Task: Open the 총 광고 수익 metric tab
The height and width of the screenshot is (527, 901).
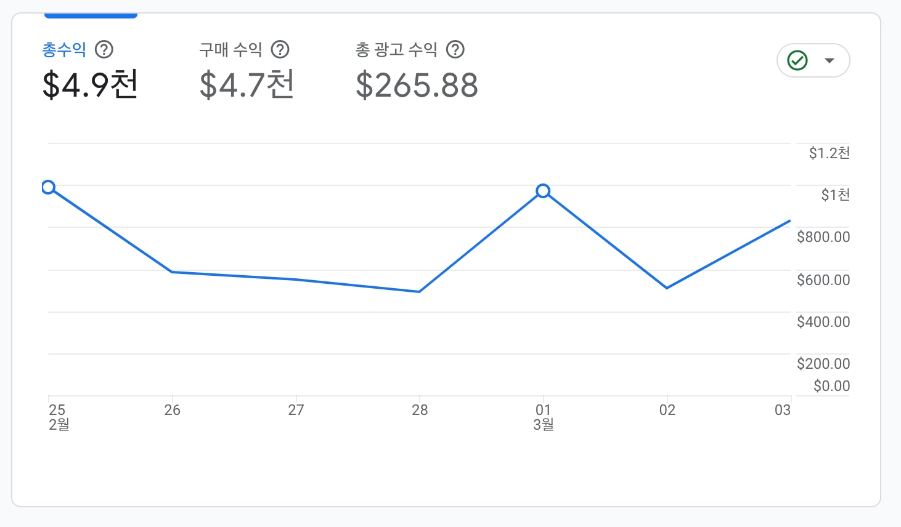Action: tap(396, 49)
